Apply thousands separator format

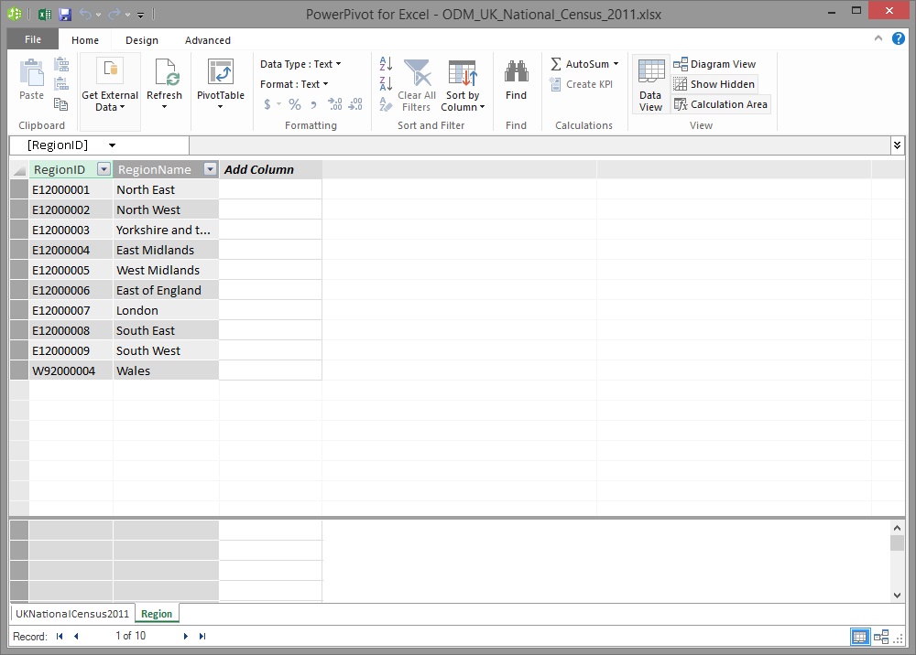coord(314,105)
